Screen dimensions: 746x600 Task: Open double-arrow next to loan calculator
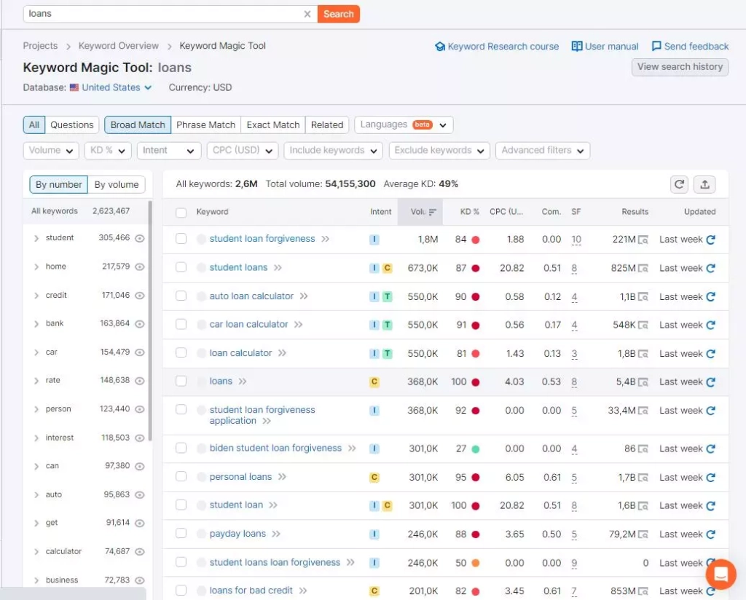(282, 352)
